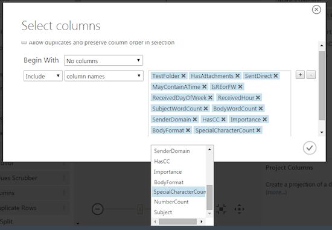Remove the TestFolder column tag
The image size is (332, 230).
pos(184,76)
